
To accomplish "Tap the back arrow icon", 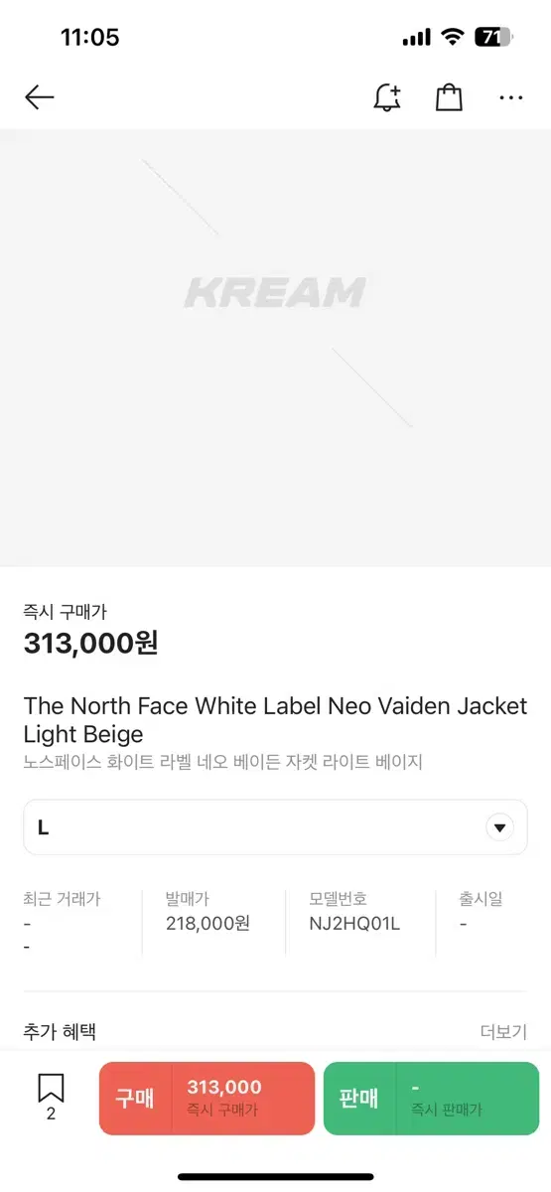I will point(40,97).
